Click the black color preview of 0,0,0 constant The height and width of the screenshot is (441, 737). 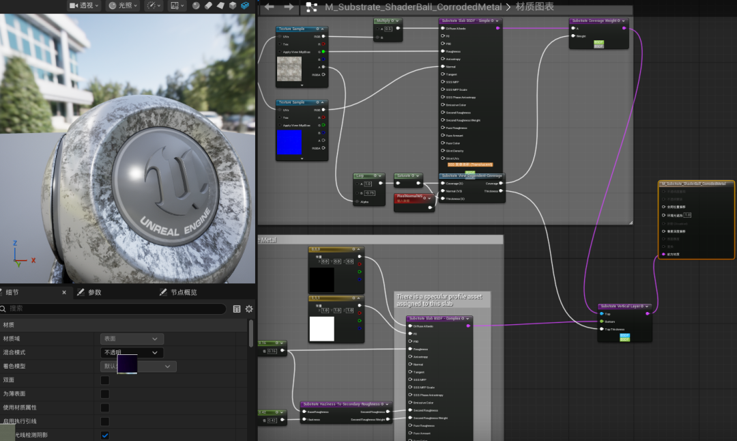[321, 279]
